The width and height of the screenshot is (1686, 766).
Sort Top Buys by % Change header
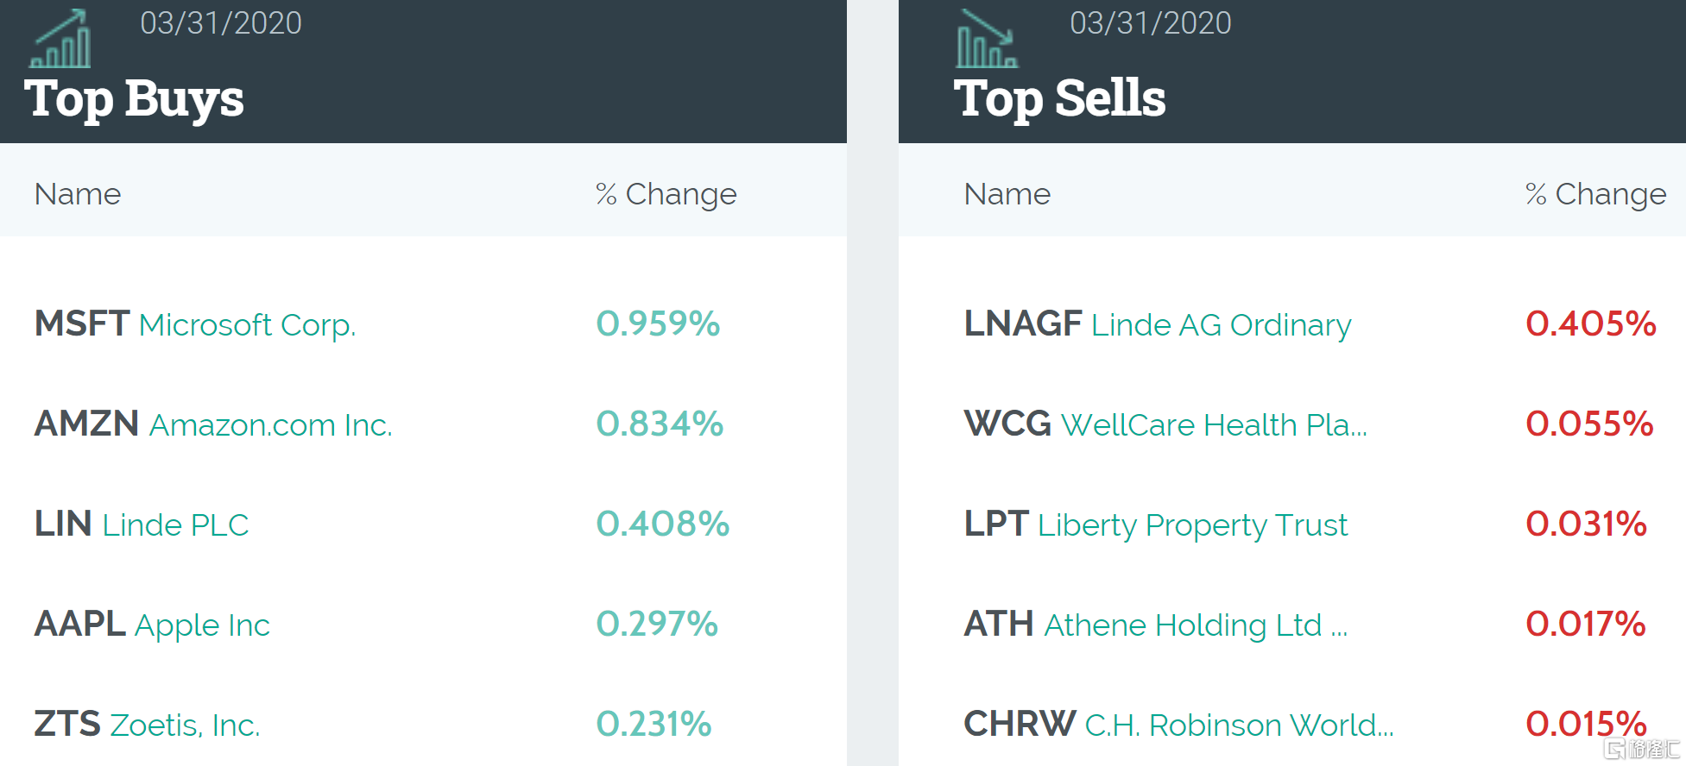666,194
